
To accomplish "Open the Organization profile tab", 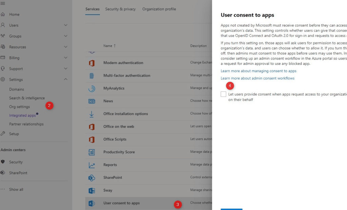I will coord(159,9).
